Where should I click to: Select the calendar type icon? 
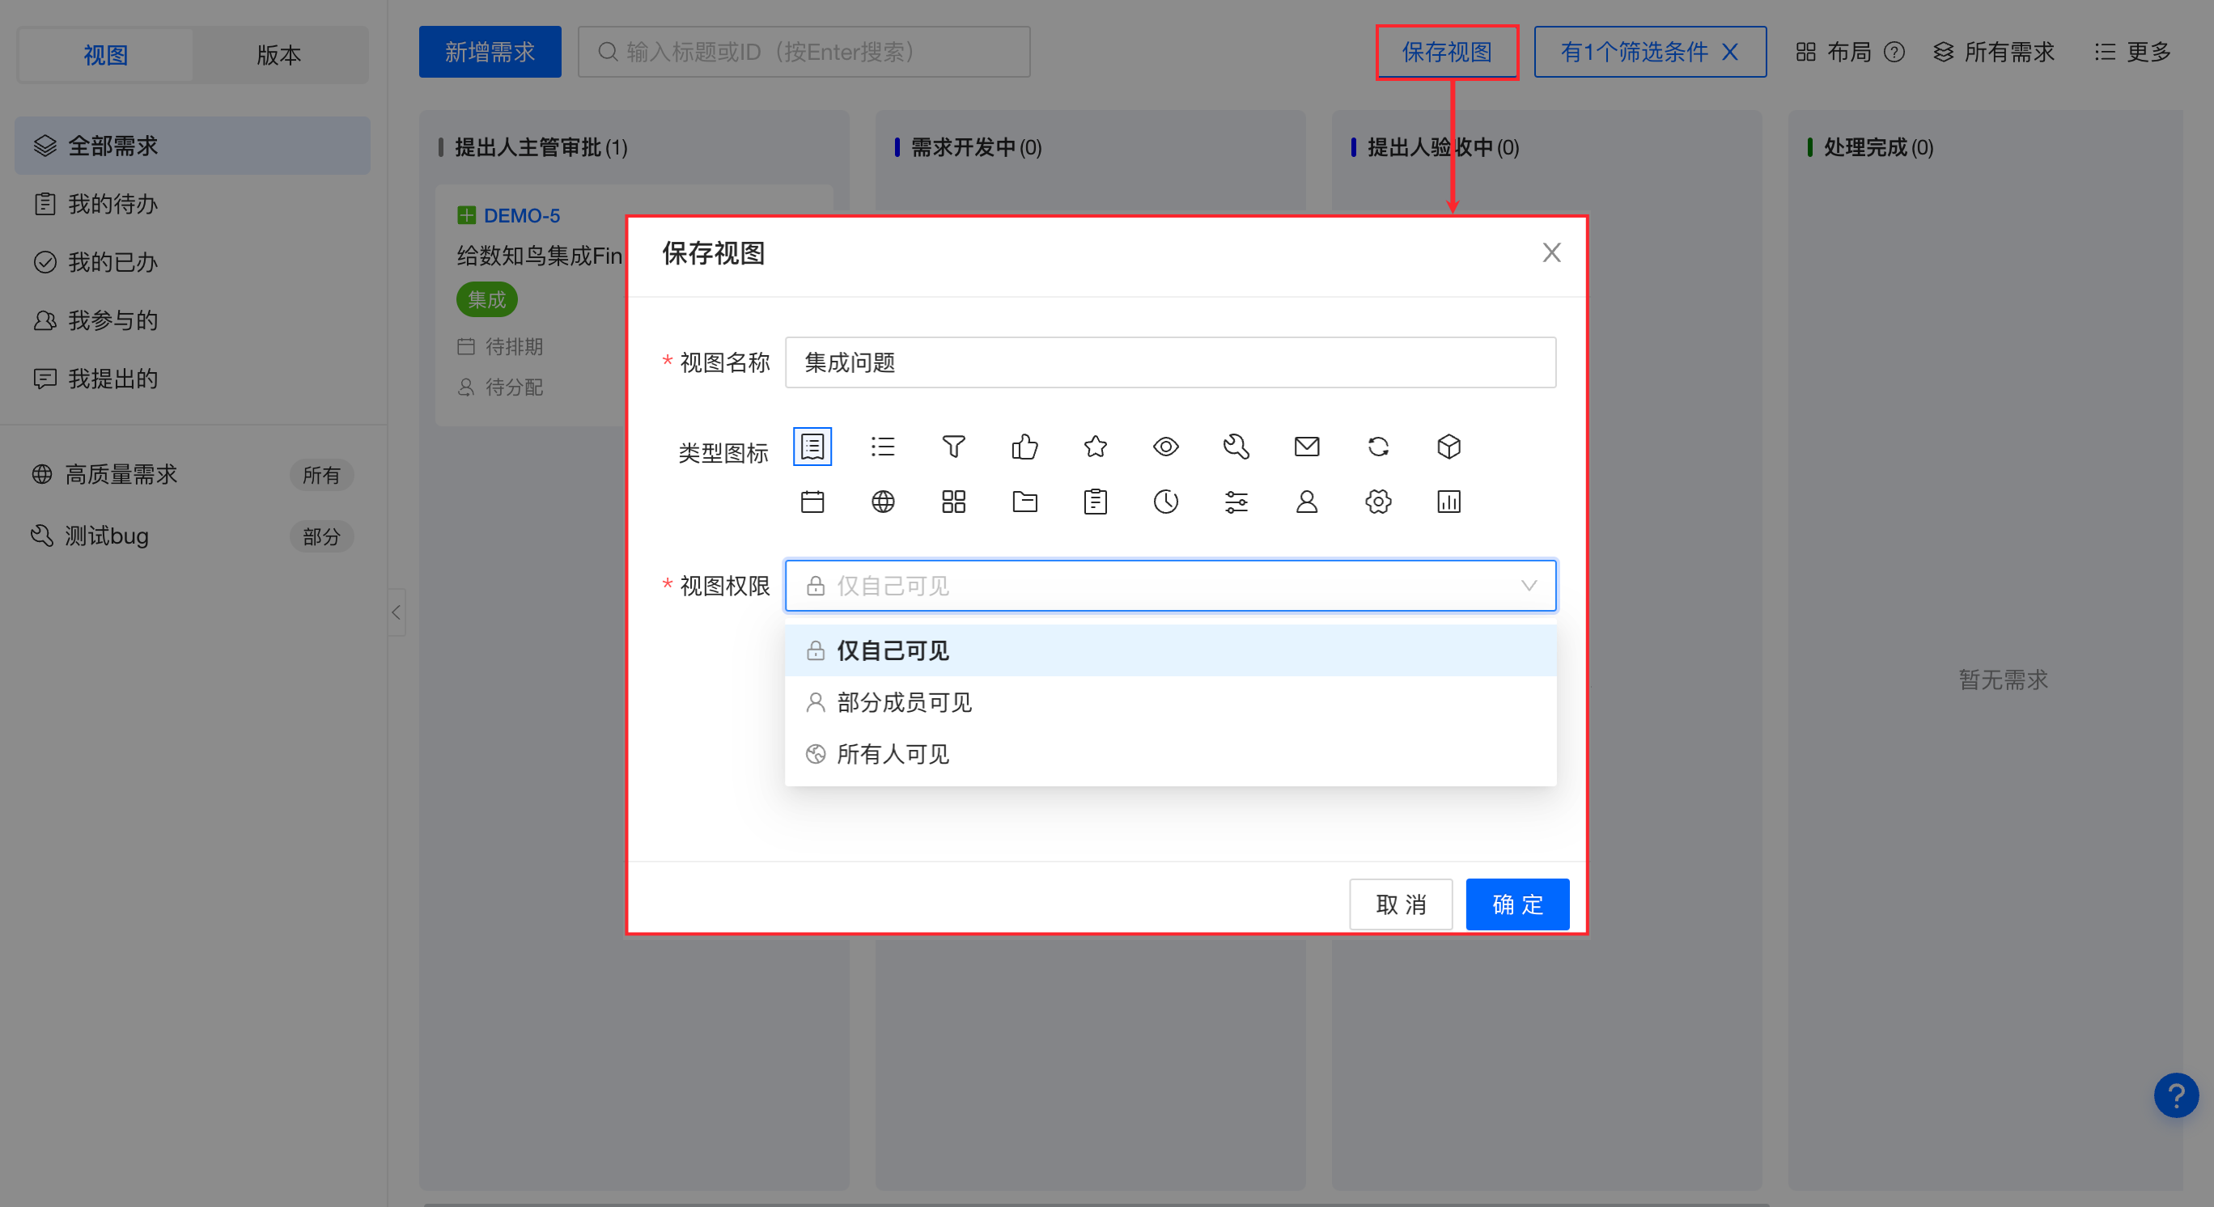click(812, 502)
